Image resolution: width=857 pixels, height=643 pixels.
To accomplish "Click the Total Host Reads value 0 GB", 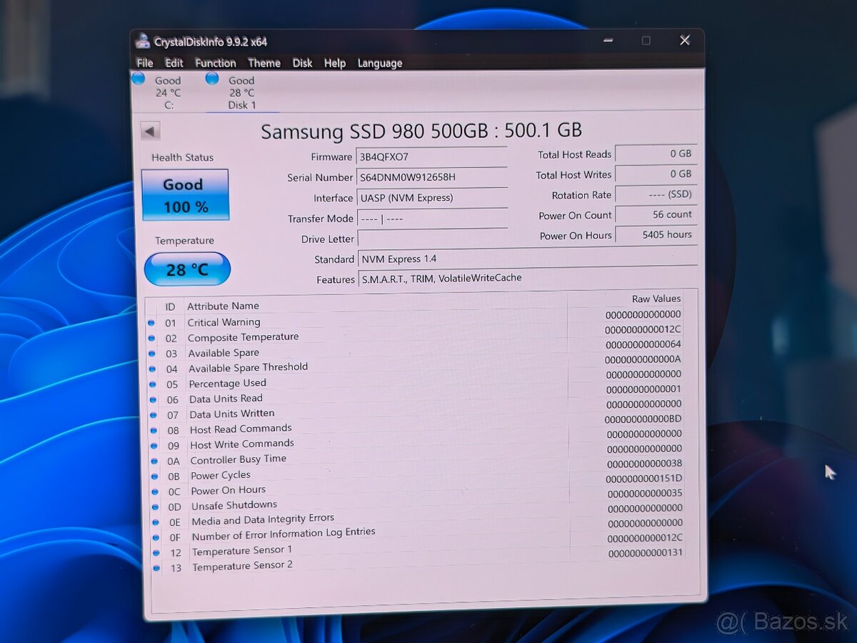I will pos(656,154).
